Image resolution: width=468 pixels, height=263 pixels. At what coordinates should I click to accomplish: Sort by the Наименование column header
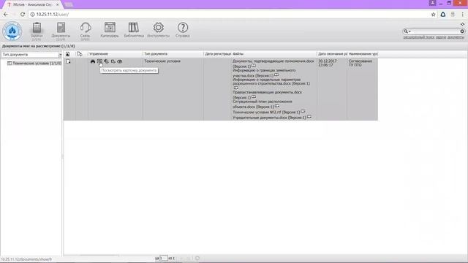tap(363, 54)
